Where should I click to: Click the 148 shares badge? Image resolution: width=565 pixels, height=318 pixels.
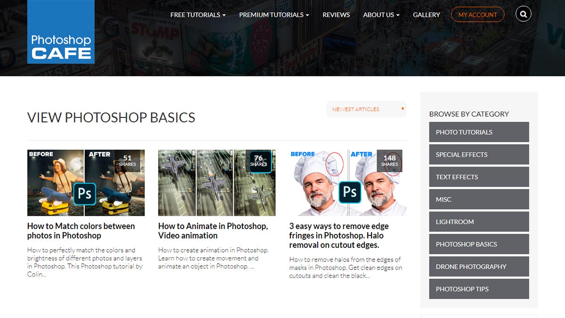pos(389,161)
